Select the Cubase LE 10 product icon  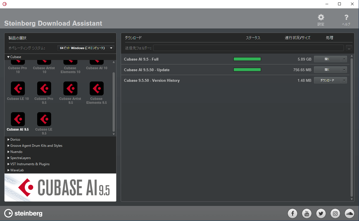[x=18, y=88]
